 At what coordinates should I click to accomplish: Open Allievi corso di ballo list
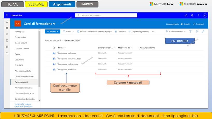(x=23, y=71)
